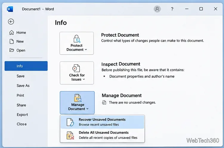This screenshot has width=224, height=148.
Task: Select Recover Unsaved Documents menu entry
Action: pos(102,122)
